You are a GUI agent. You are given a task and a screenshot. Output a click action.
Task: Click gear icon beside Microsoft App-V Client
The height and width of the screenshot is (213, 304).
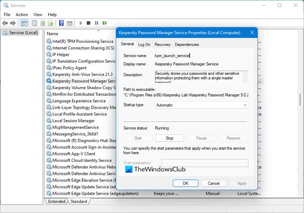click(x=49, y=154)
